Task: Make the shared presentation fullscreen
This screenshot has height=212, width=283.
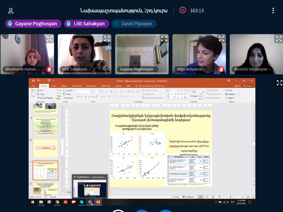Action: (279, 83)
